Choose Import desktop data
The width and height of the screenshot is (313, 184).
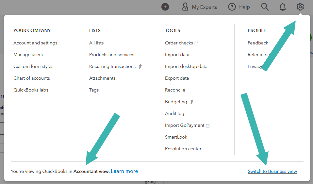tap(186, 67)
